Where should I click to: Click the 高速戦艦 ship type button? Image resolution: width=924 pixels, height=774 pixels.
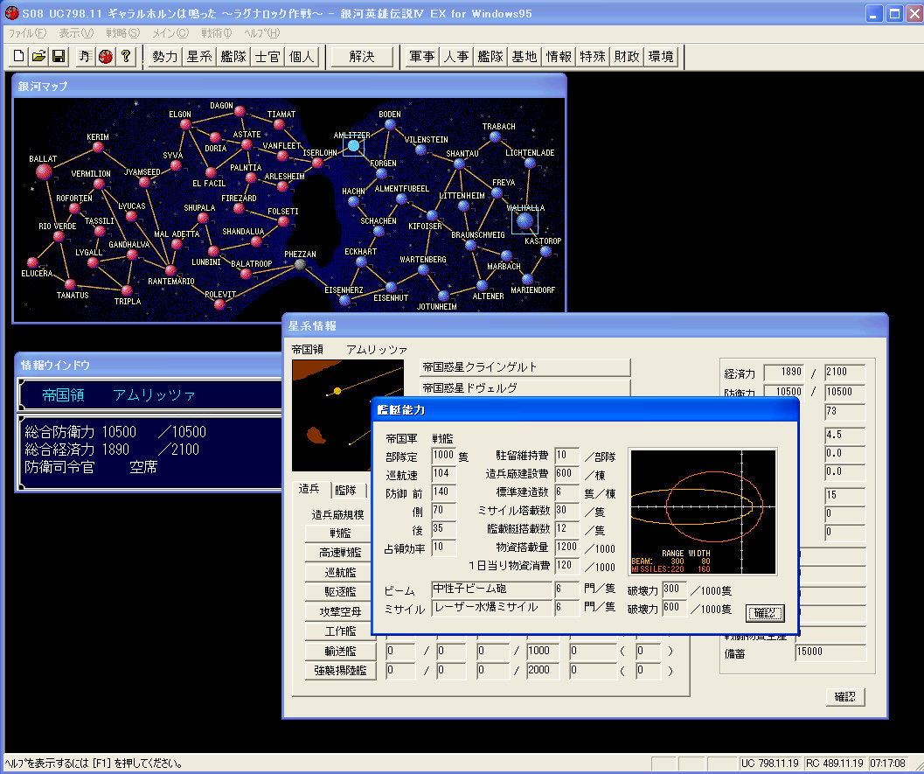click(340, 553)
